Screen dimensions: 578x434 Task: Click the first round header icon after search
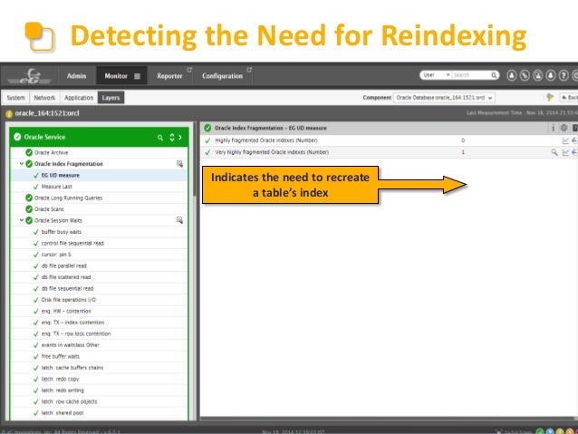pyautogui.click(x=512, y=75)
